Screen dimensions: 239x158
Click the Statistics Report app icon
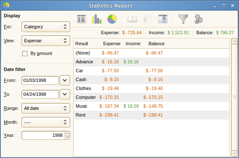[6, 5]
